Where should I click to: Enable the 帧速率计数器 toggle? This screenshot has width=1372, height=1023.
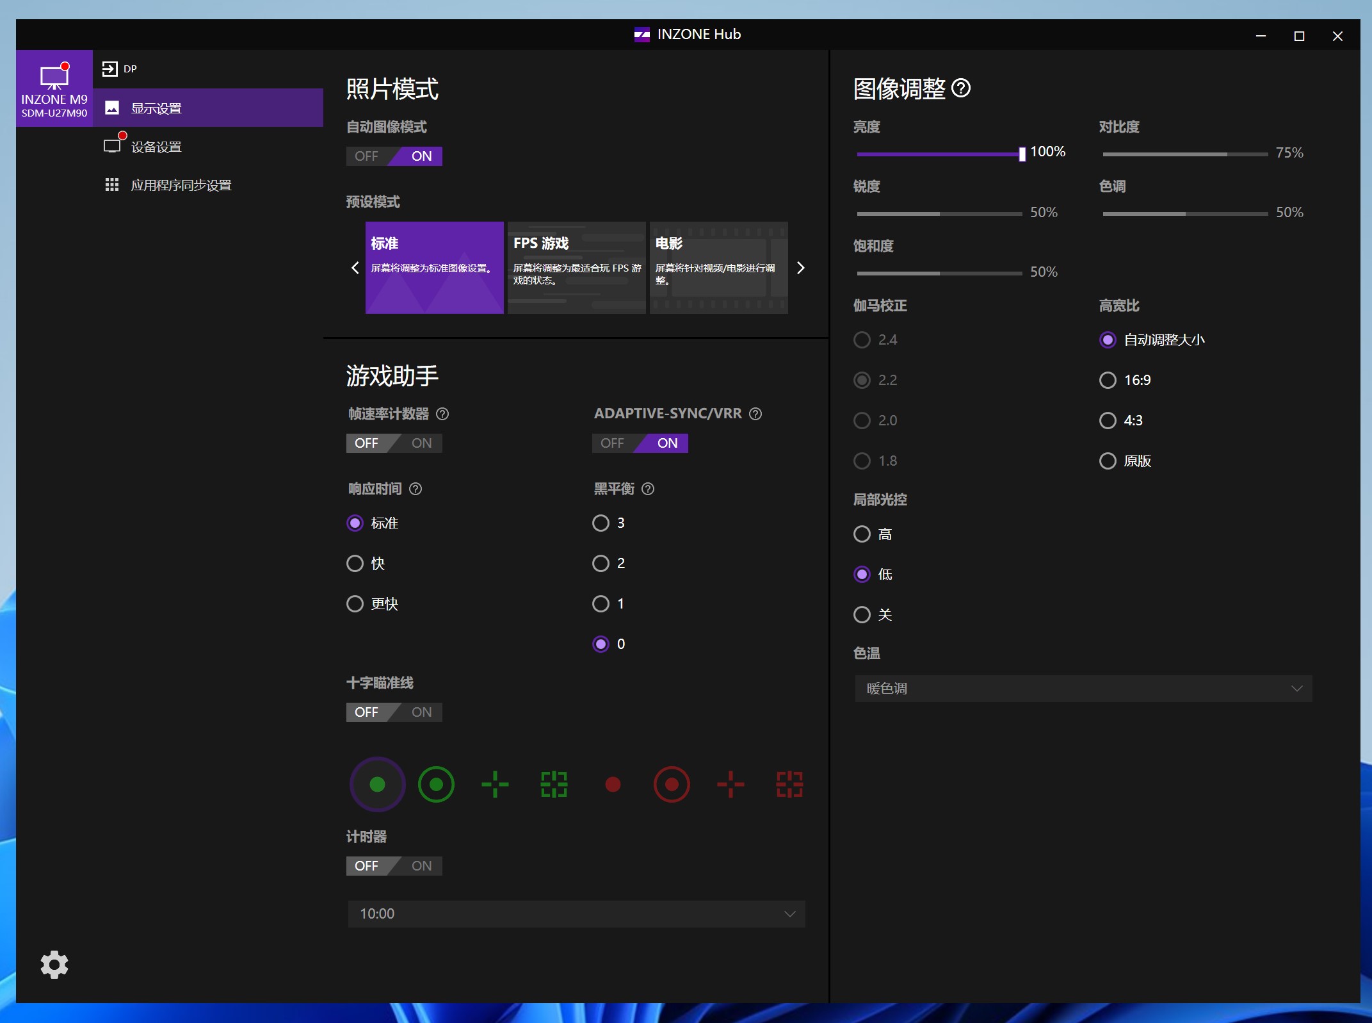point(421,443)
